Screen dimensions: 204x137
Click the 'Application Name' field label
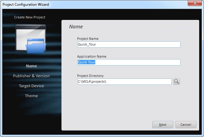pyautogui.click(x=92, y=56)
